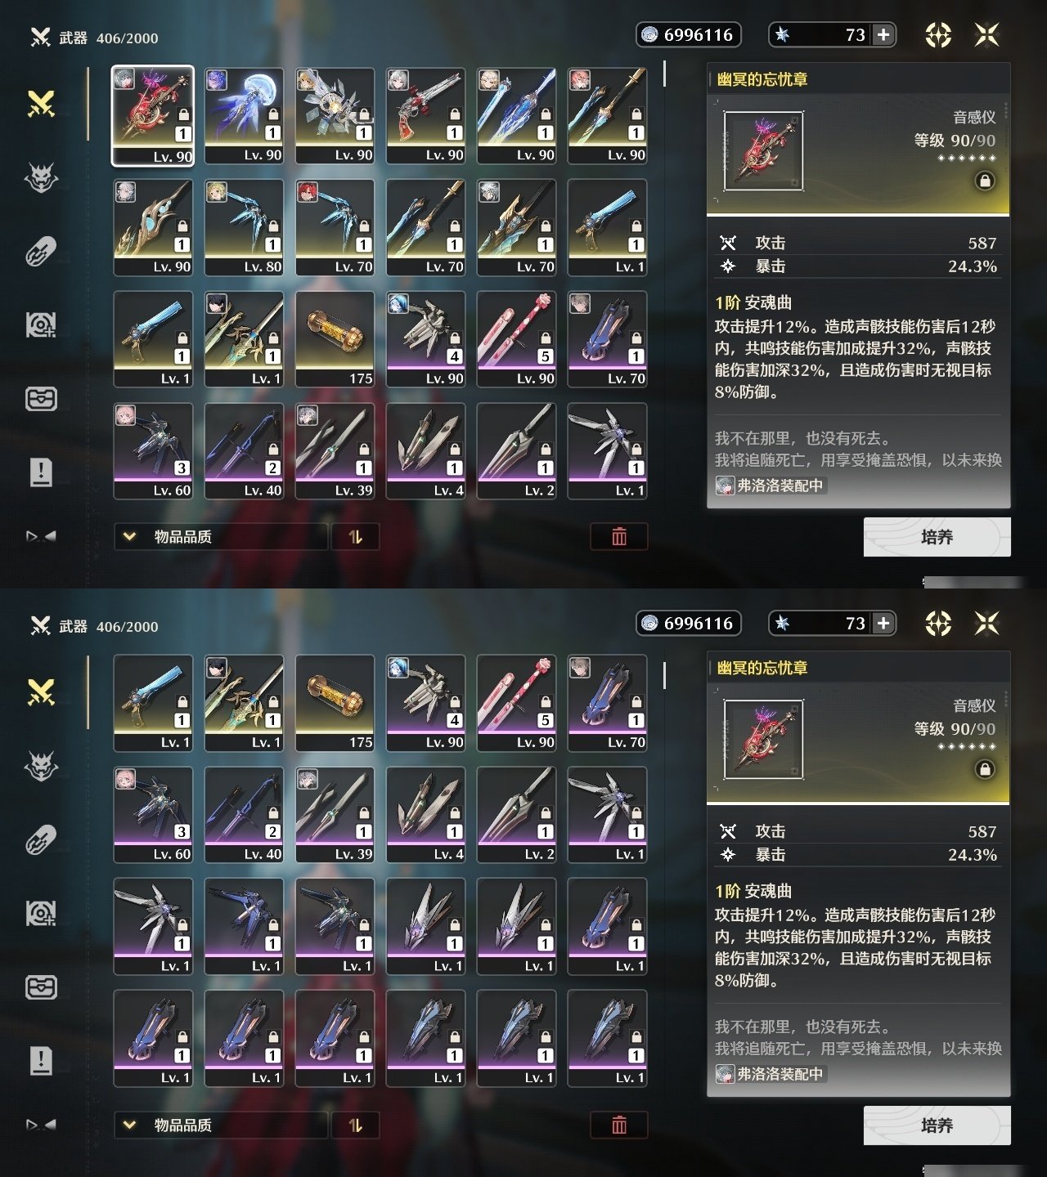Open the chest-shaped tab in upper sidebar
Image resolution: width=1047 pixels, height=1177 pixels.
[41, 399]
